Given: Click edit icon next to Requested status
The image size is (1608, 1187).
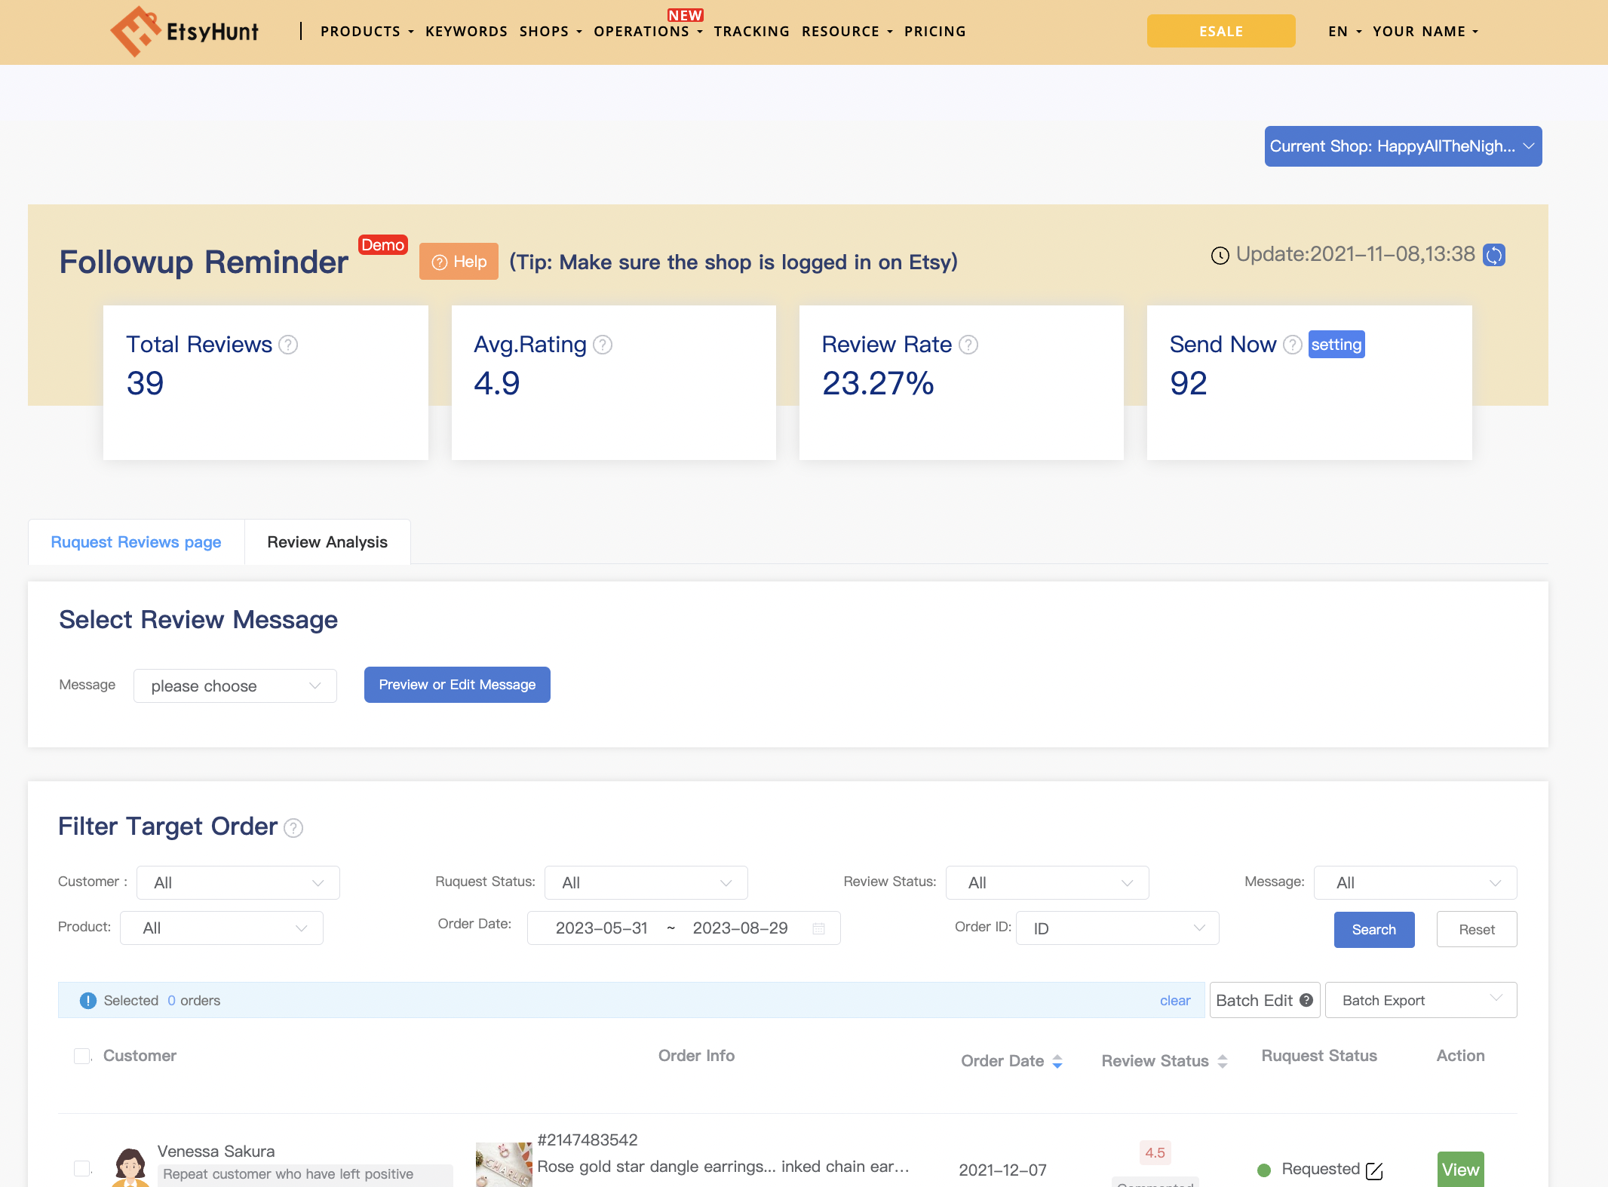Looking at the screenshot, I should (1374, 1170).
